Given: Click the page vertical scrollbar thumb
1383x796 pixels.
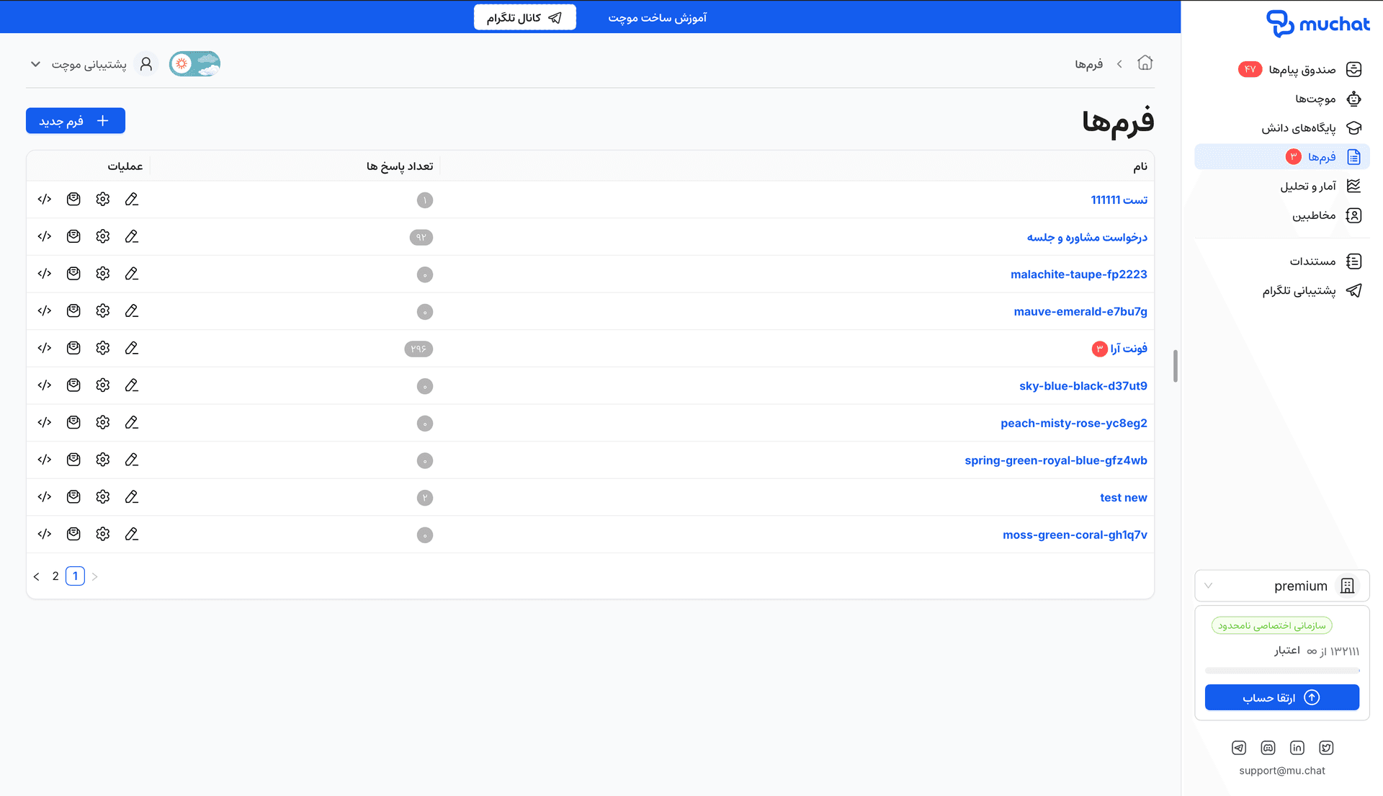Looking at the screenshot, I should [1175, 366].
